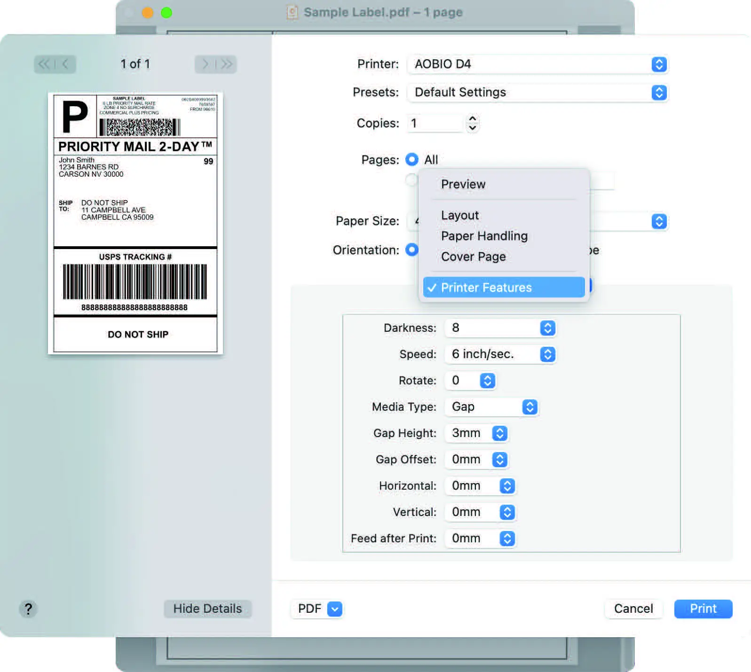Open the Media Type dropdown set to Gap
The width and height of the screenshot is (751, 672).
[491, 407]
